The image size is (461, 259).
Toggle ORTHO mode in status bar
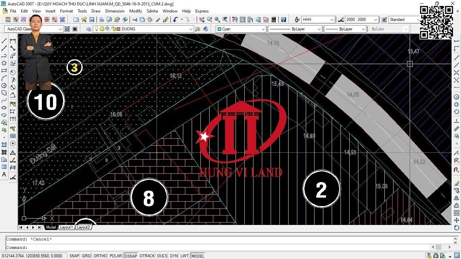coord(100,256)
